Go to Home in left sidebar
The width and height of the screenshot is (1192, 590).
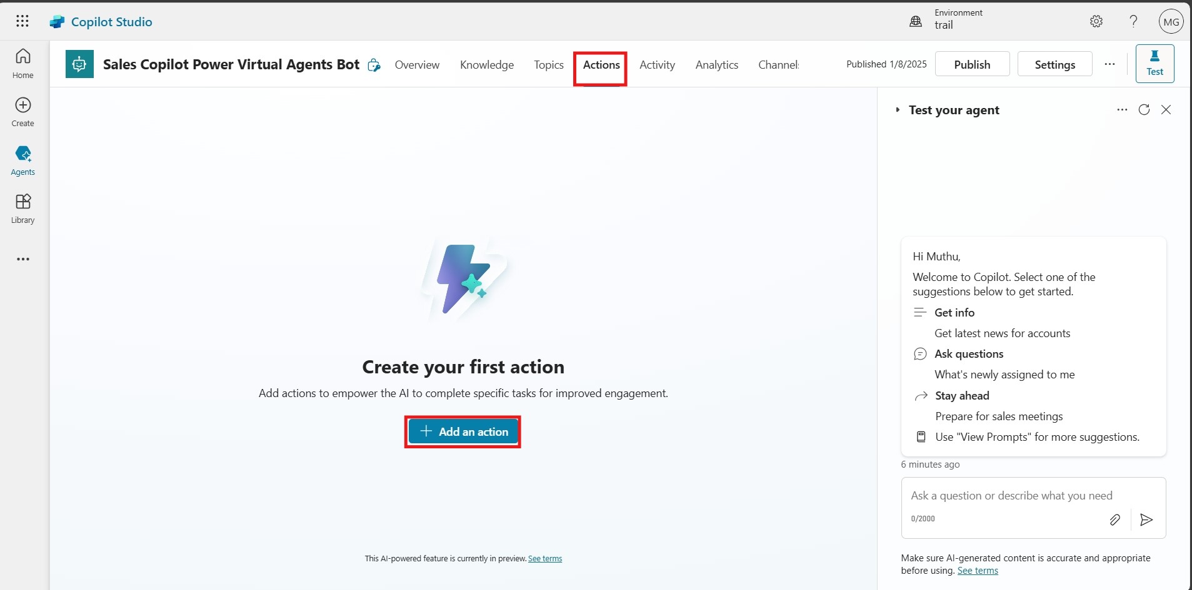[x=23, y=63]
